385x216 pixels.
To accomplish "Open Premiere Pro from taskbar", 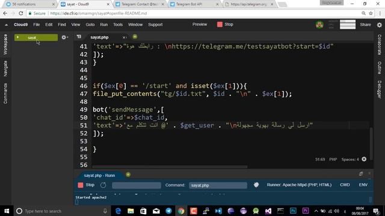I will click(x=306, y=211).
